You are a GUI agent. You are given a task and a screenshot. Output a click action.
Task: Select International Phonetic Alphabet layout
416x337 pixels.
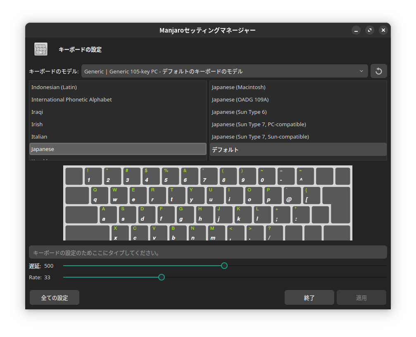pos(118,100)
